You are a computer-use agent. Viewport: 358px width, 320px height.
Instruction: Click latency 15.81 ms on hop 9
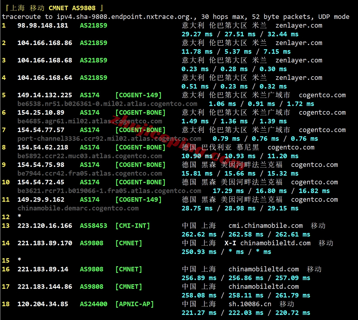[197, 173]
